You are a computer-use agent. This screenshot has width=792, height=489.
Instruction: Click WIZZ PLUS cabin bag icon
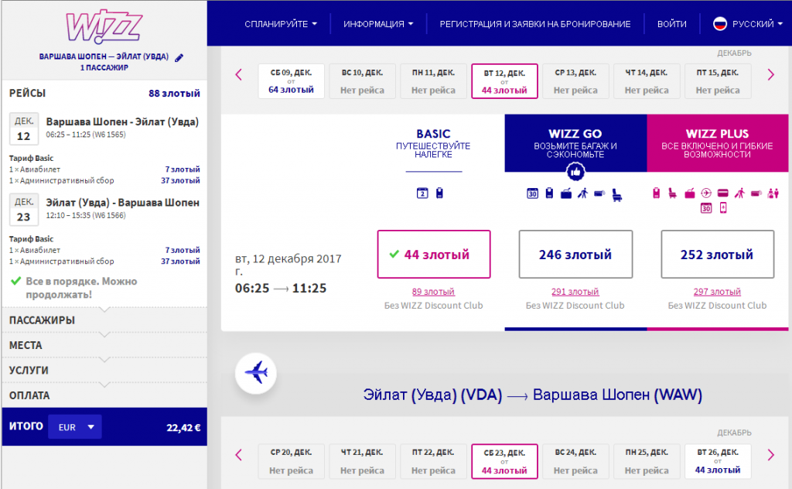click(656, 193)
